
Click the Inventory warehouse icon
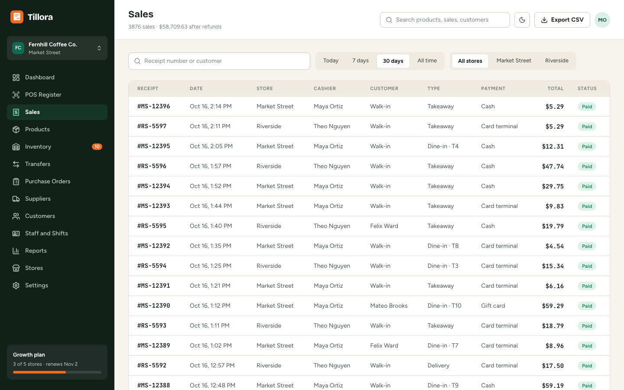click(x=16, y=147)
